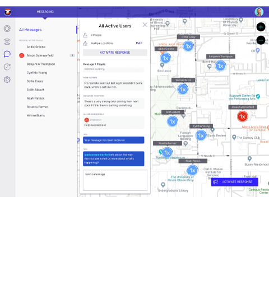This screenshot has width=269, height=291.
Task: Click Noah Patrick's roommate message
Action: pos(114,85)
